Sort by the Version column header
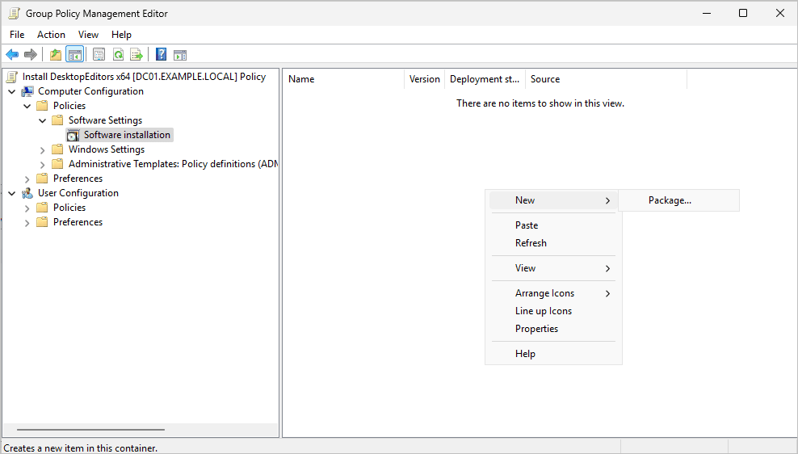Image resolution: width=798 pixels, height=454 pixels. tap(425, 79)
